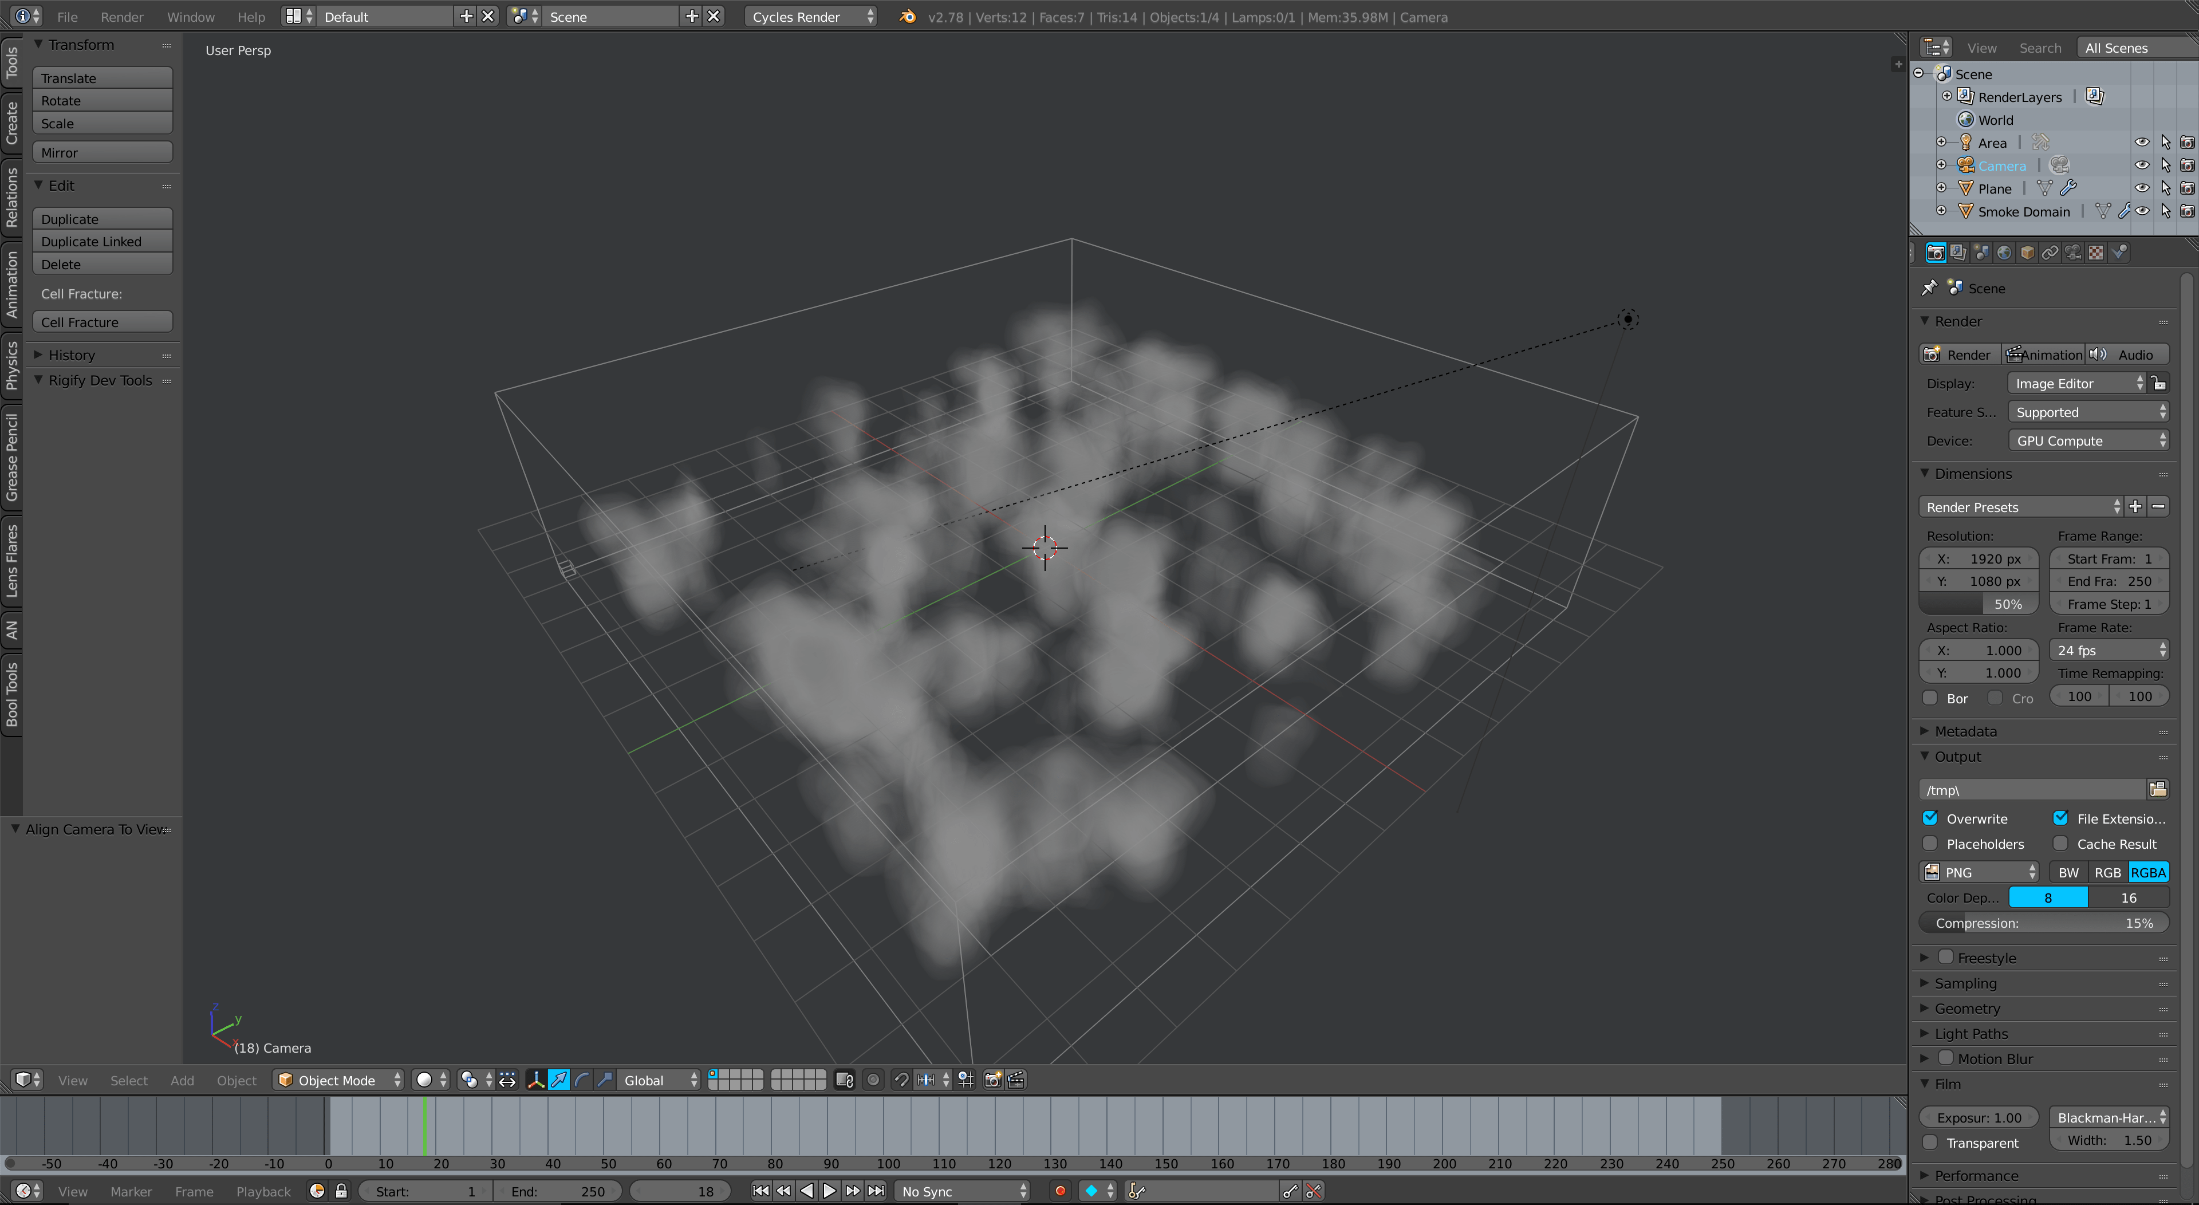This screenshot has width=2199, height=1205.
Task: Click the Render image button
Action: pos(1959,355)
